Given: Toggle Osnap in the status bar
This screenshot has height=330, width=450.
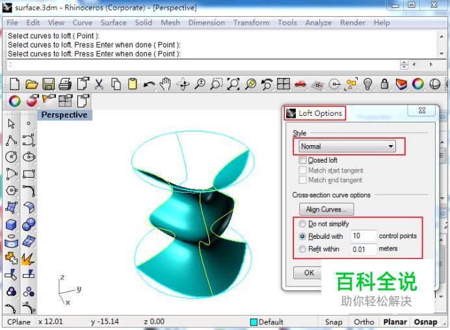Looking at the screenshot, I should (425, 322).
